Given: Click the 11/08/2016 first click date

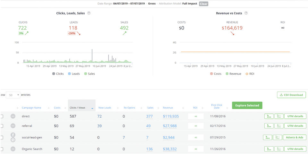Looking at the screenshot, I should (x=218, y=116).
